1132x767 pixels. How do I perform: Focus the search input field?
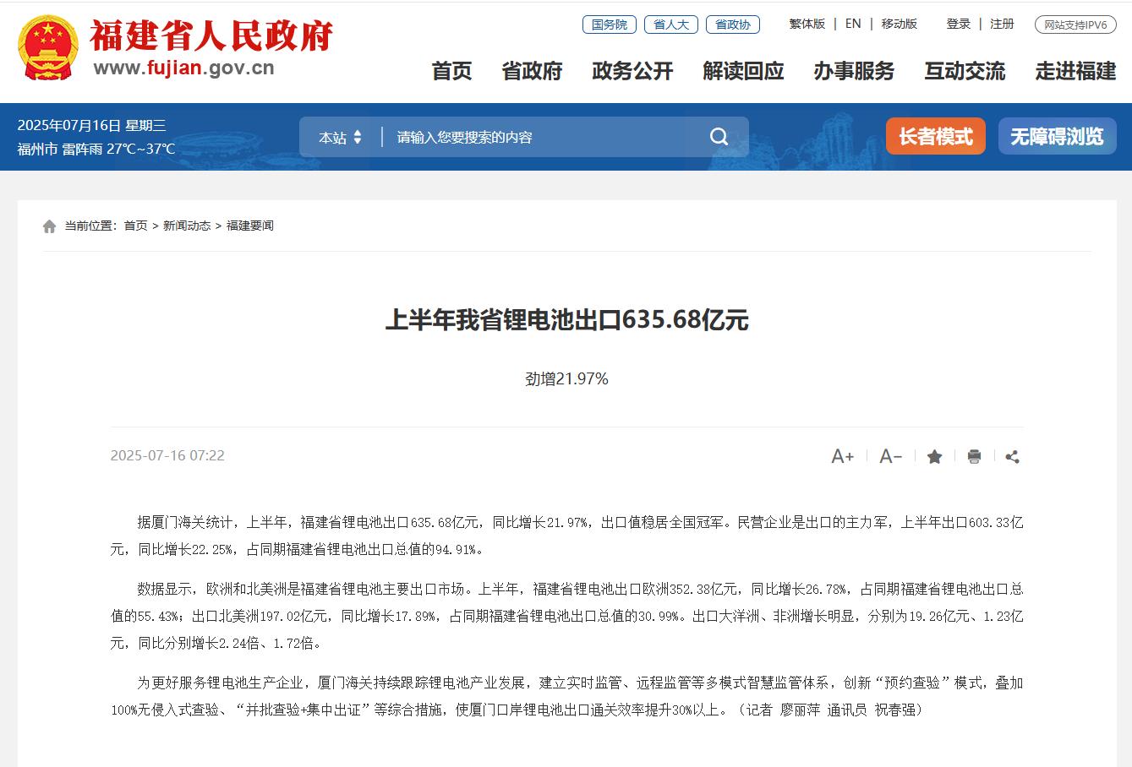545,137
